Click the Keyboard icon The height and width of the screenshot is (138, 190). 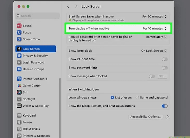click(x=19, y=116)
